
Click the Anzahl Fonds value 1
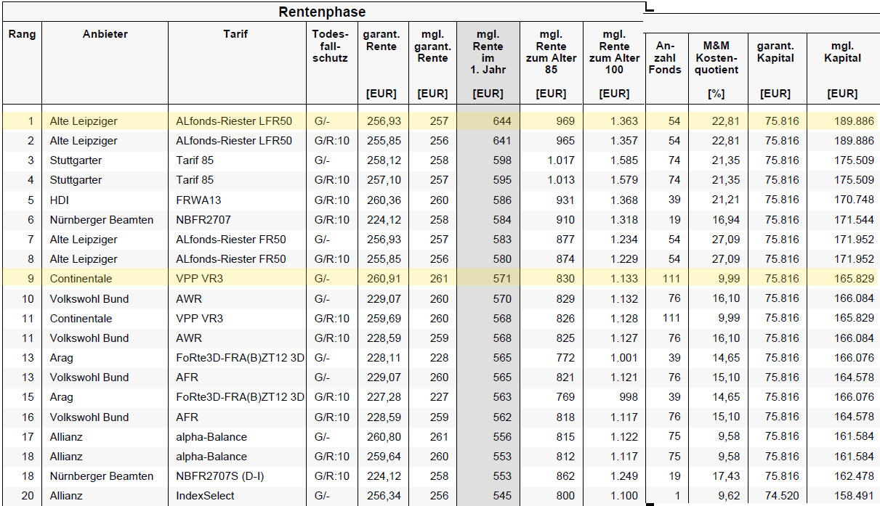678,496
